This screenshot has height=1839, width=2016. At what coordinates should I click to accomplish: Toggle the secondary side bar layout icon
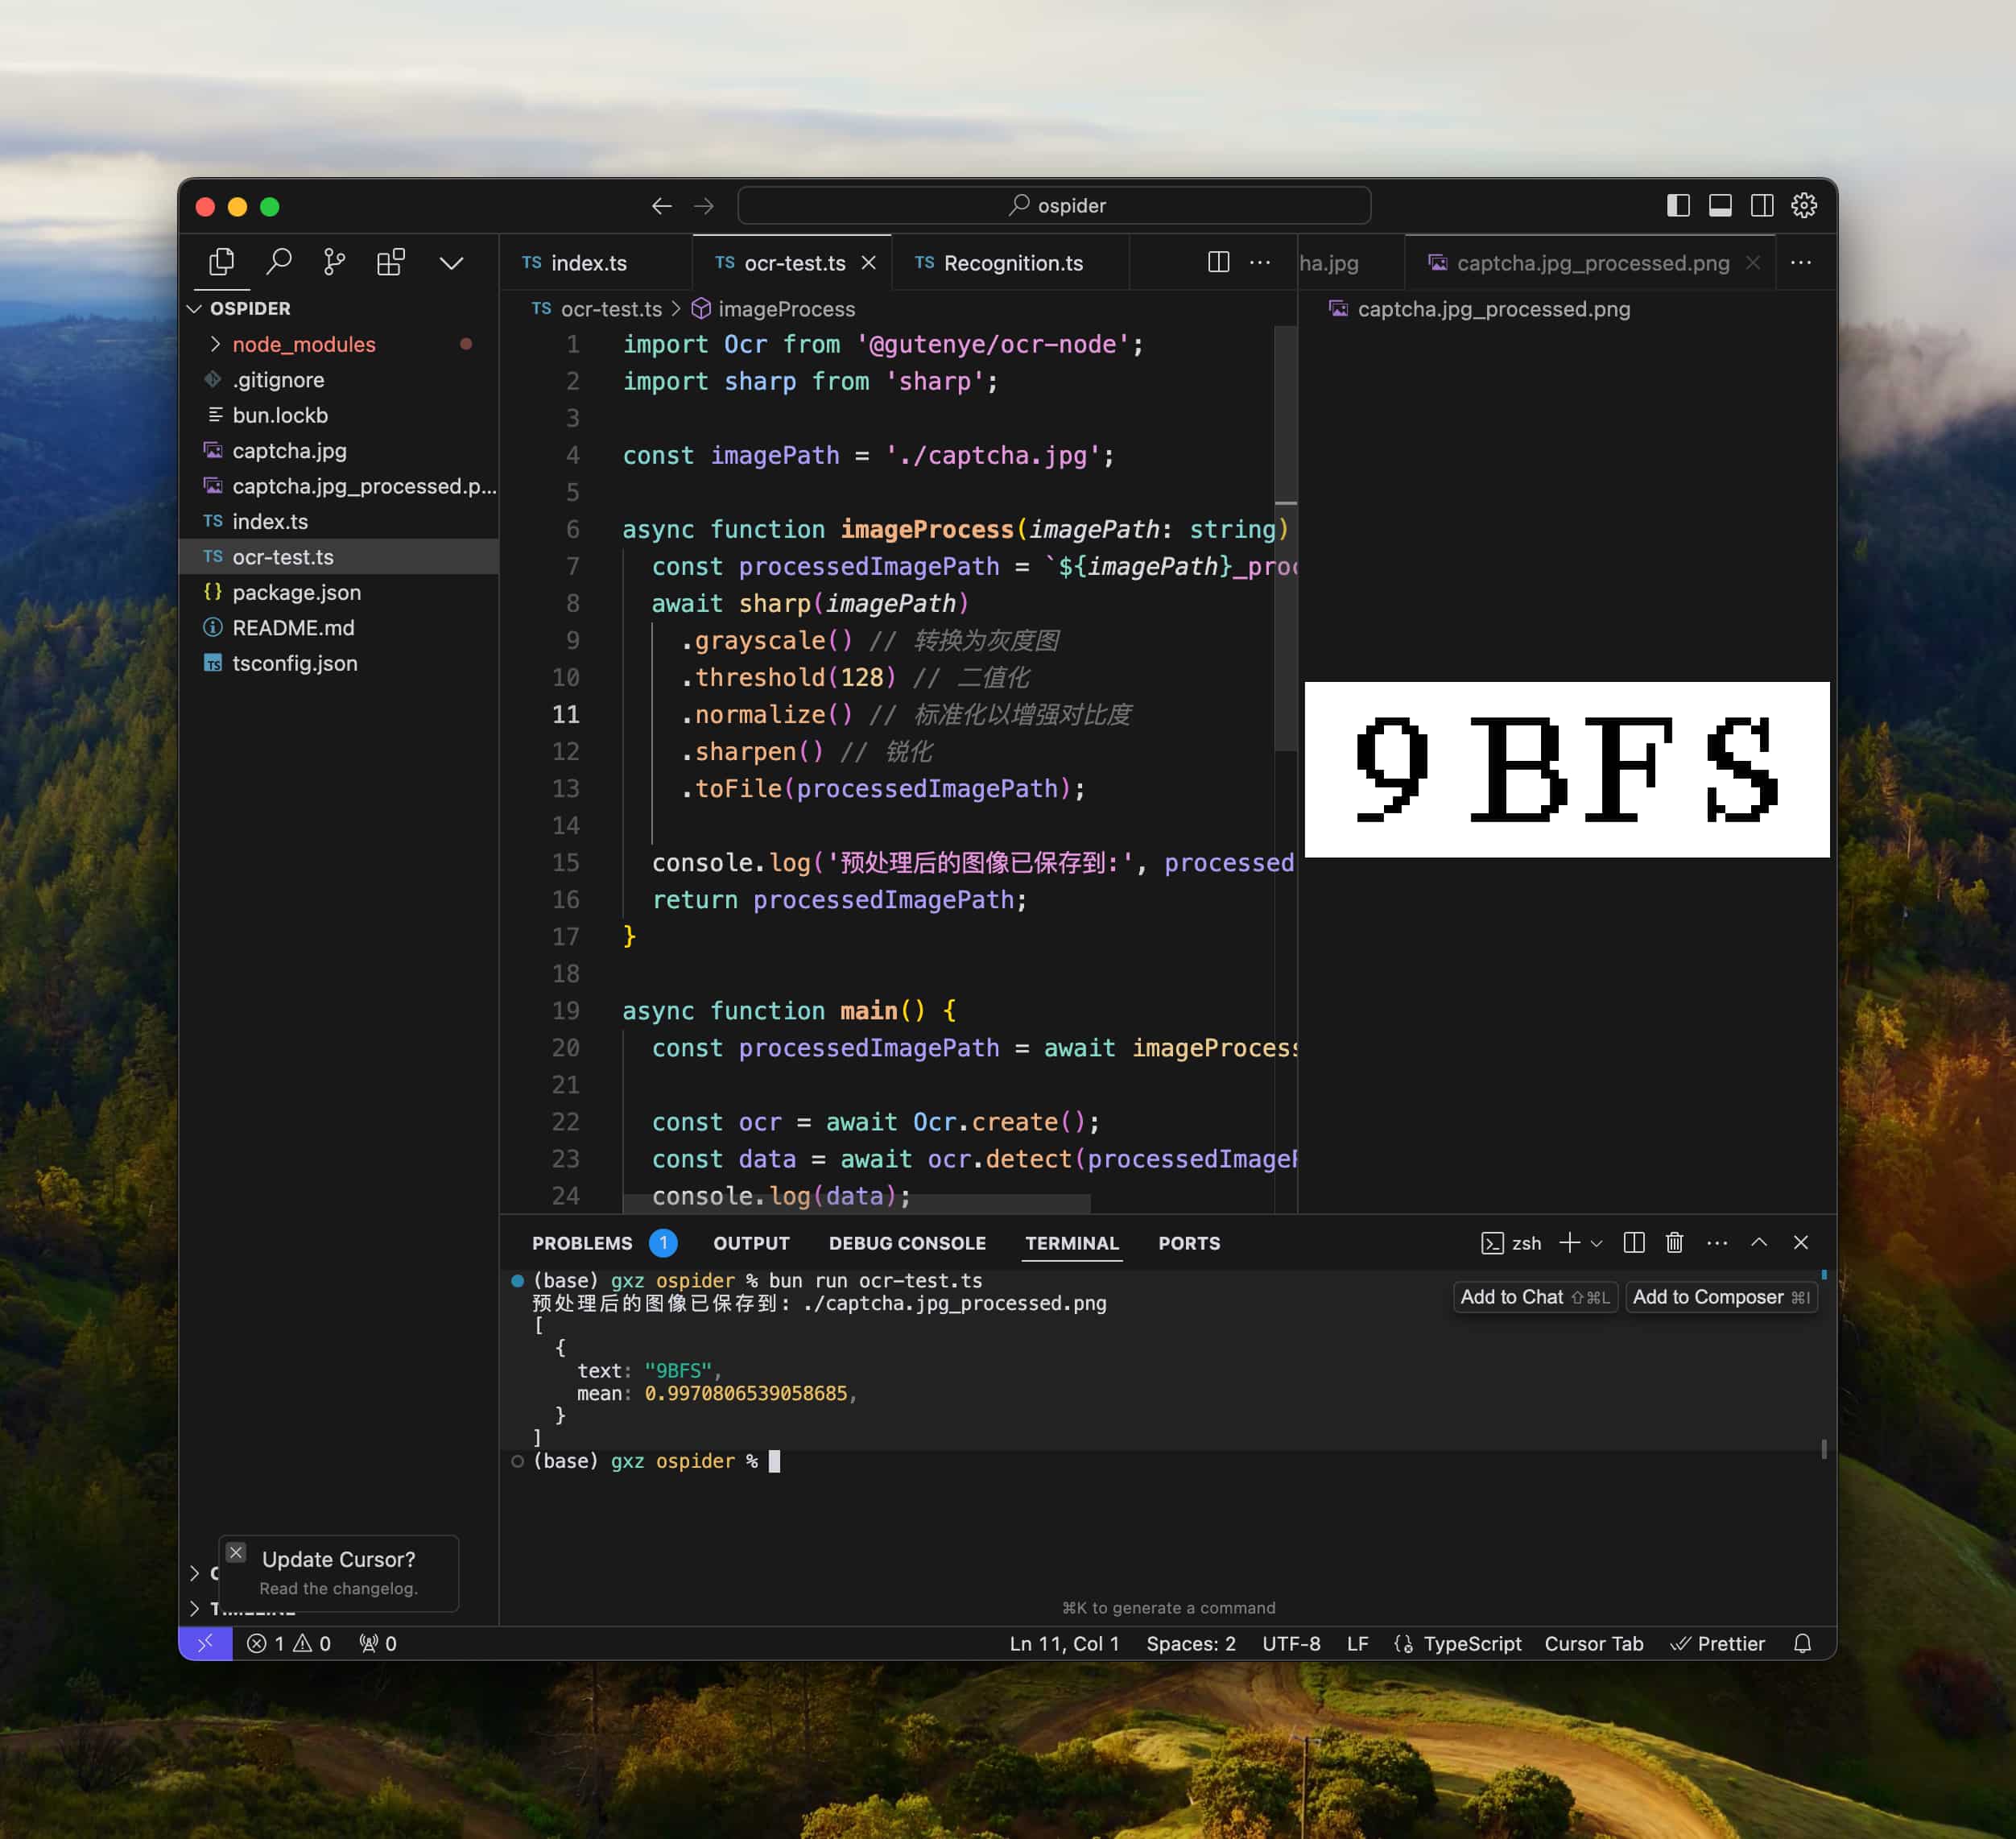(x=1762, y=205)
